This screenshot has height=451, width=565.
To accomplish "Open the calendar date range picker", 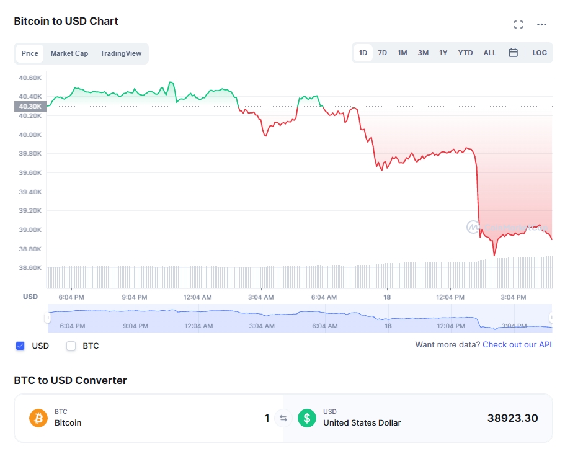I will (513, 53).
